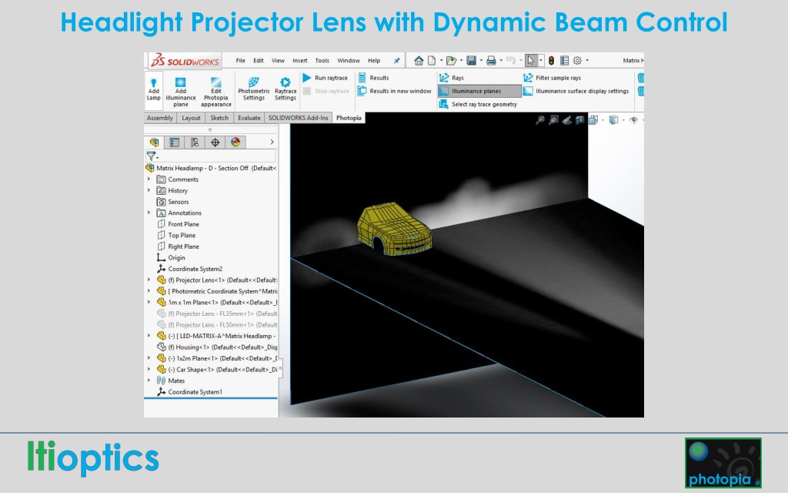Image resolution: width=788 pixels, height=493 pixels.
Task: Open Edit Photopia appearance
Action: click(x=216, y=92)
